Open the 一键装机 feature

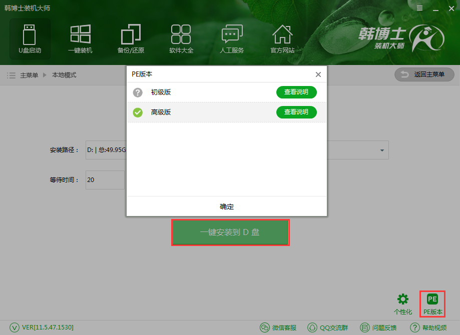80,38
